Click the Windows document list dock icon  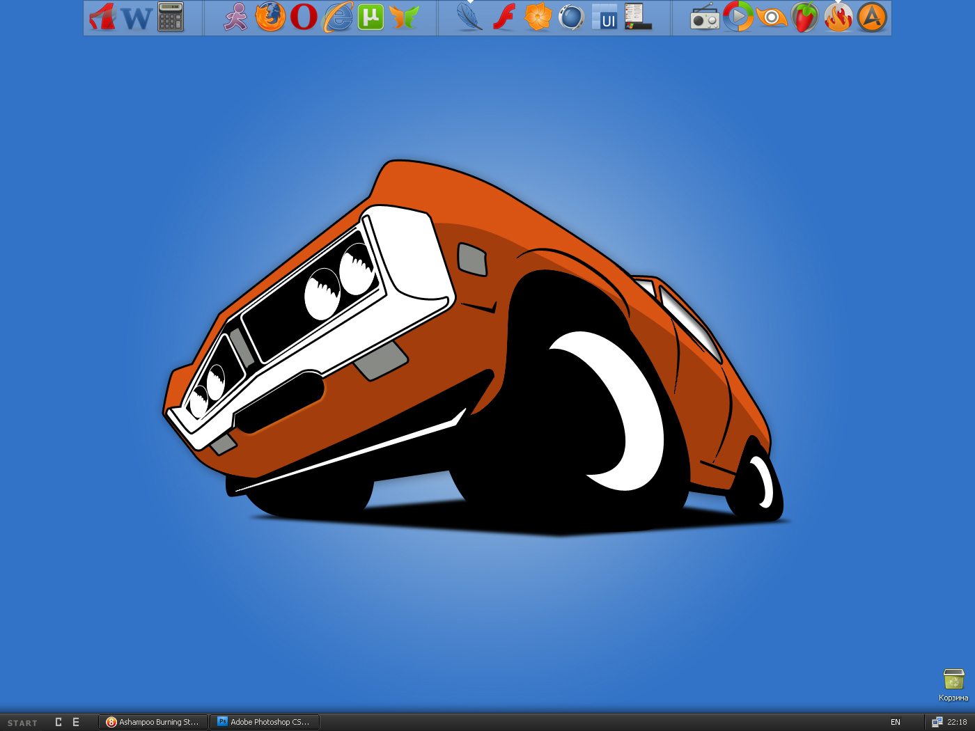tap(638, 17)
